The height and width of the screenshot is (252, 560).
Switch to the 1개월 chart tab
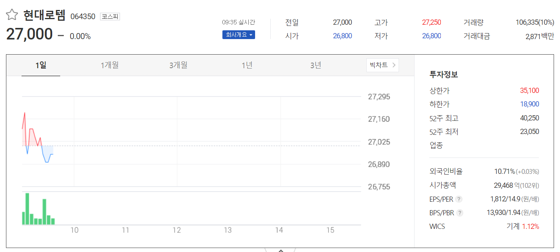[x=110, y=65]
